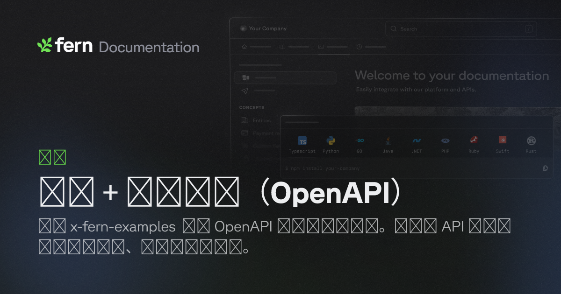Viewport: 561px width, 294px height.
Task: Open the clock icon tab
Action: coord(359,47)
